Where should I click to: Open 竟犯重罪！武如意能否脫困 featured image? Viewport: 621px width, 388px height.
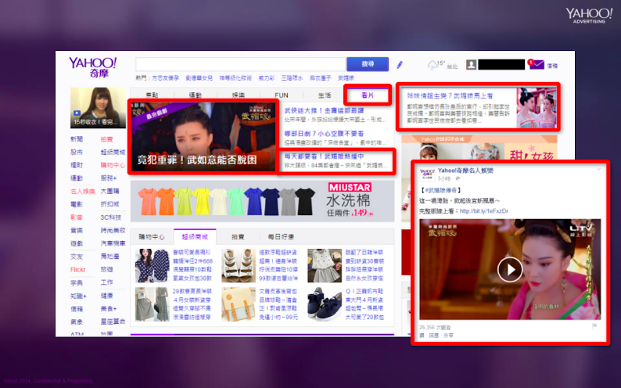203,137
